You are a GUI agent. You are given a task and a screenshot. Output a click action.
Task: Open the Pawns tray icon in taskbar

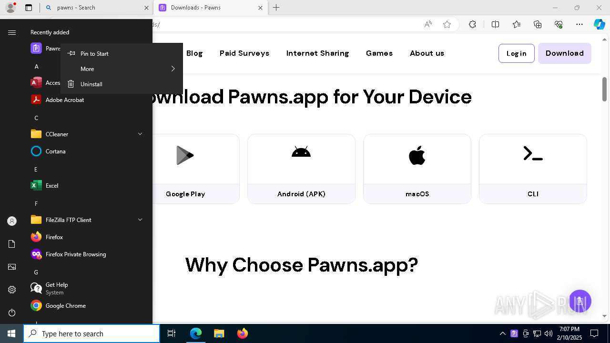pos(514,333)
